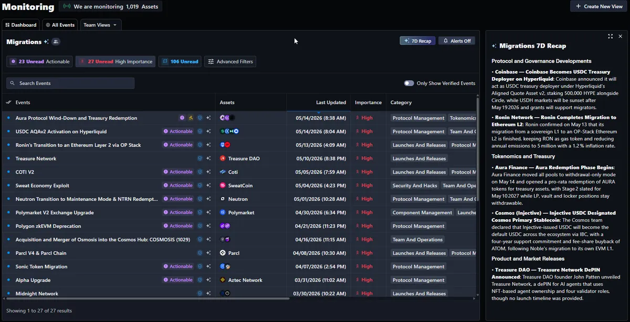Click the sparkle icon on Parcl V4 row

(x=208, y=253)
